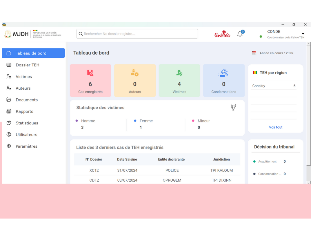Screen dimensions: 313x228
Task: Click the Guinée brand logo
Action: pyautogui.click(x=222, y=34)
